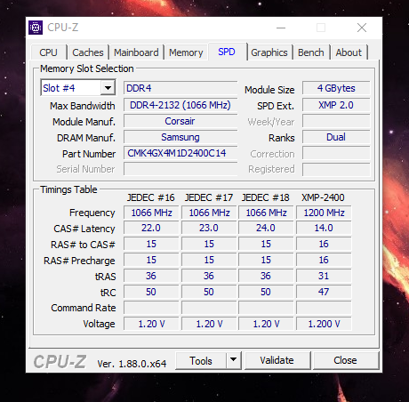Image resolution: width=409 pixels, height=402 pixels.
Task: Click CAS# Latency value 14.0
Action: [x=324, y=228]
